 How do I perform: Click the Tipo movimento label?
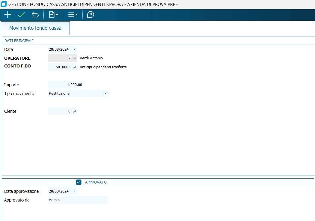click(19, 94)
